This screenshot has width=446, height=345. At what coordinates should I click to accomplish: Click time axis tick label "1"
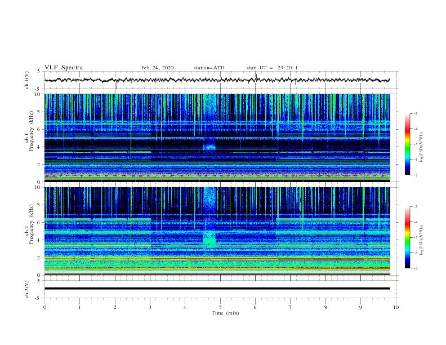(79, 307)
